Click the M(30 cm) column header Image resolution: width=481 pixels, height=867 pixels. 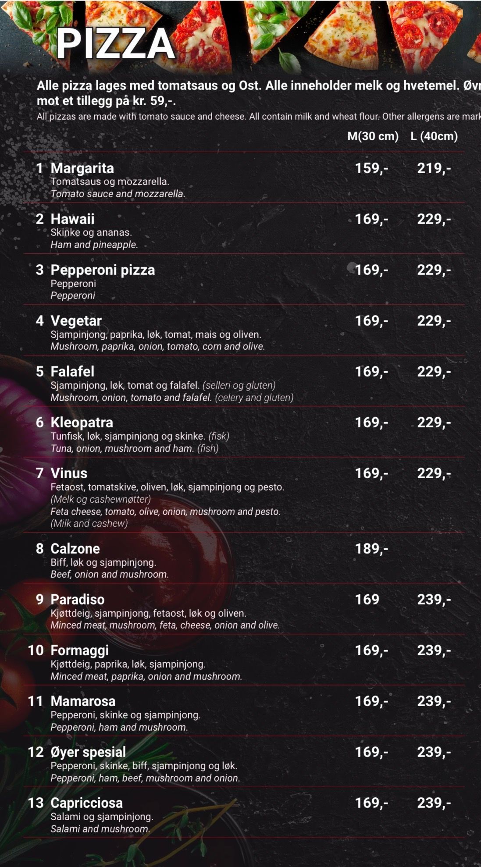tap(373, 136)
